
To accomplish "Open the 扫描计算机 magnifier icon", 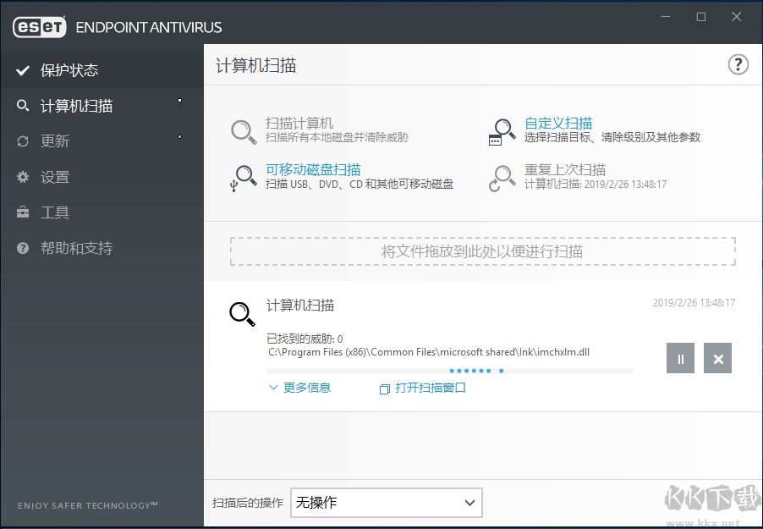I will tap(244, 130).
